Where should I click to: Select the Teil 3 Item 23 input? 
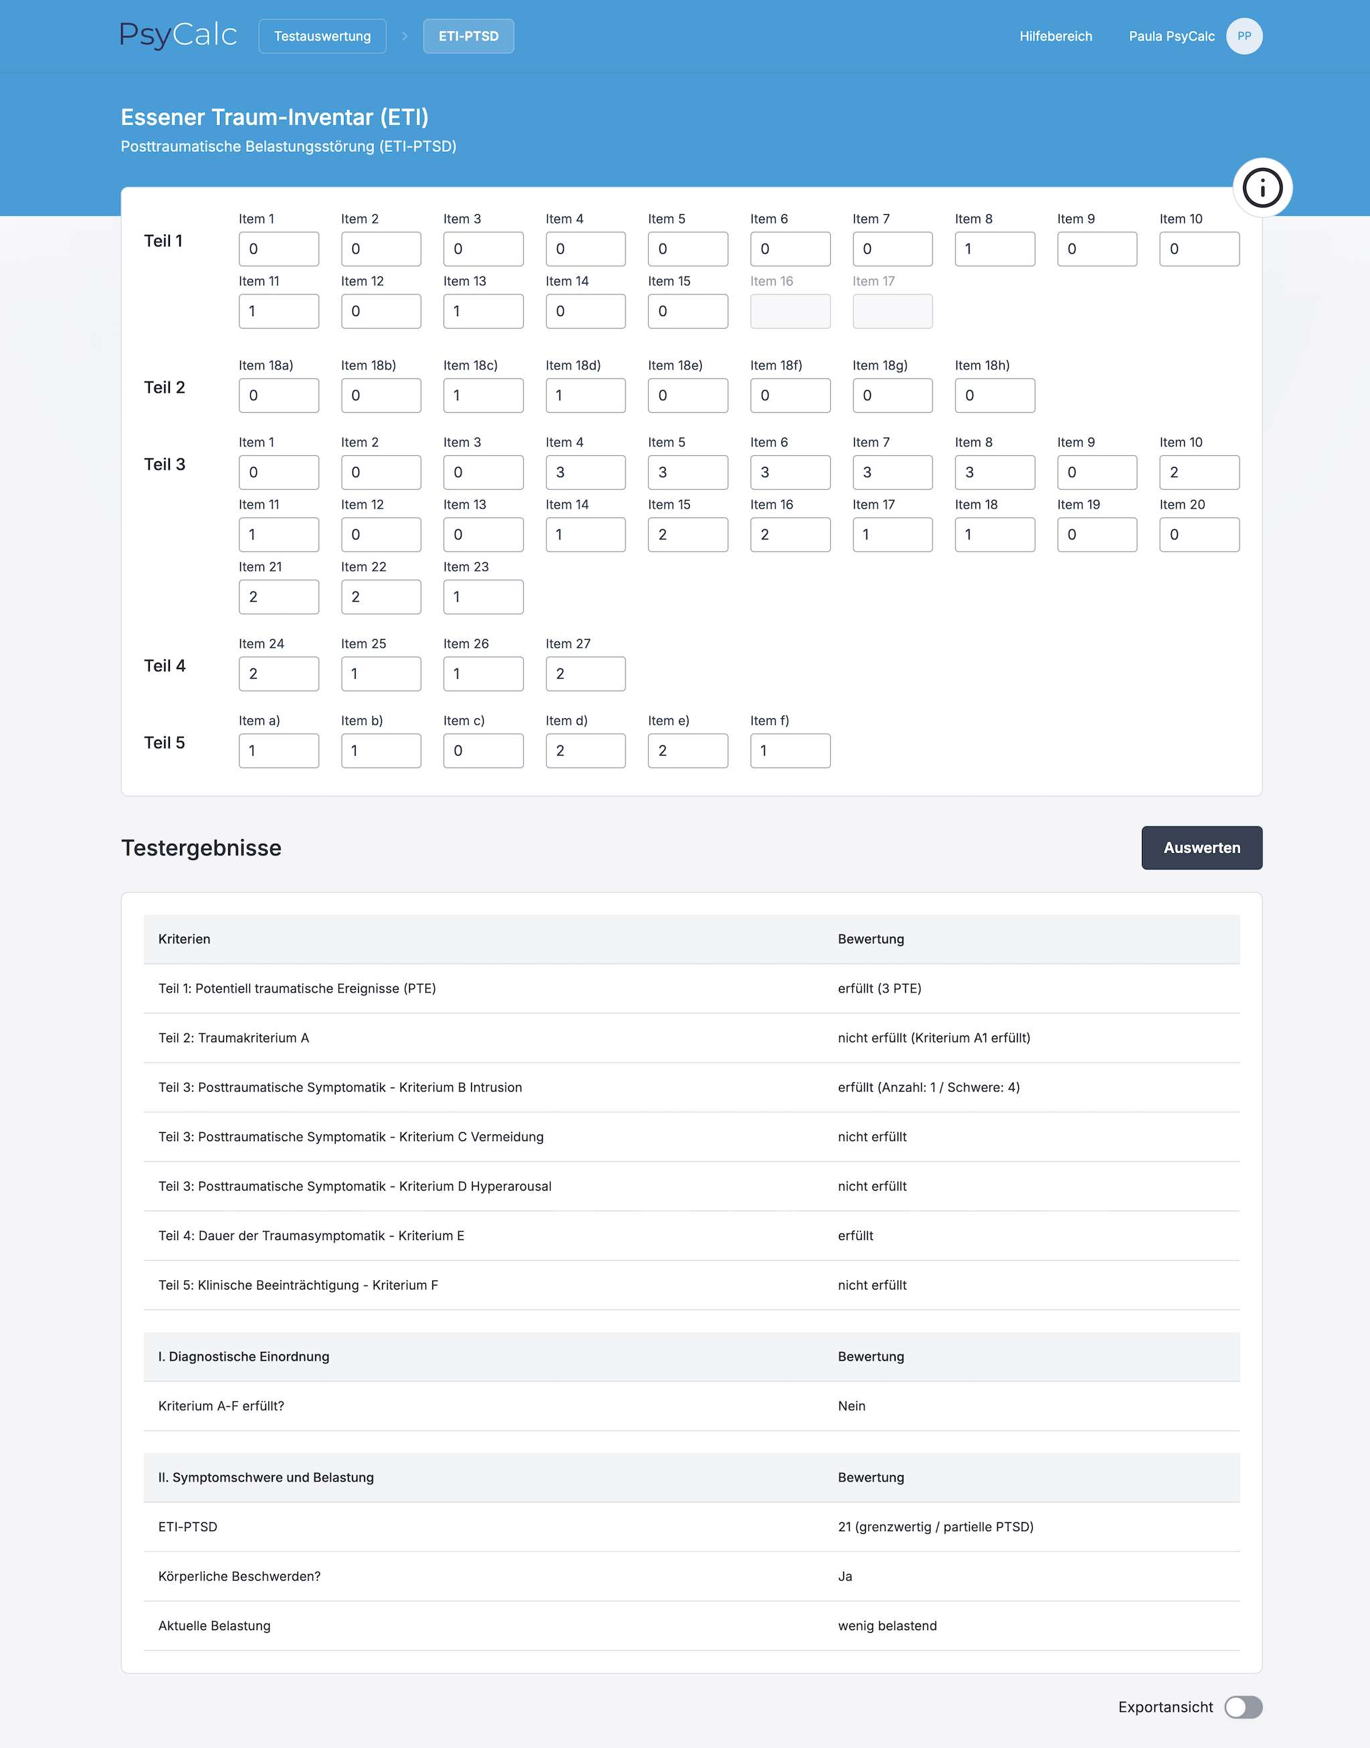[x=483, y=597]
